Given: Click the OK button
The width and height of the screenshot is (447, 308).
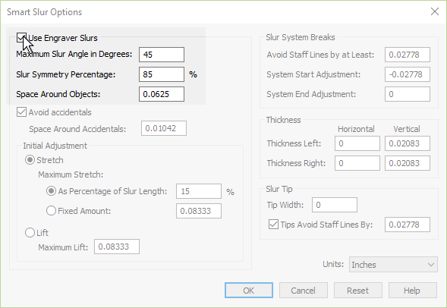Looking at the screenshot, I should tap(249, 291).
